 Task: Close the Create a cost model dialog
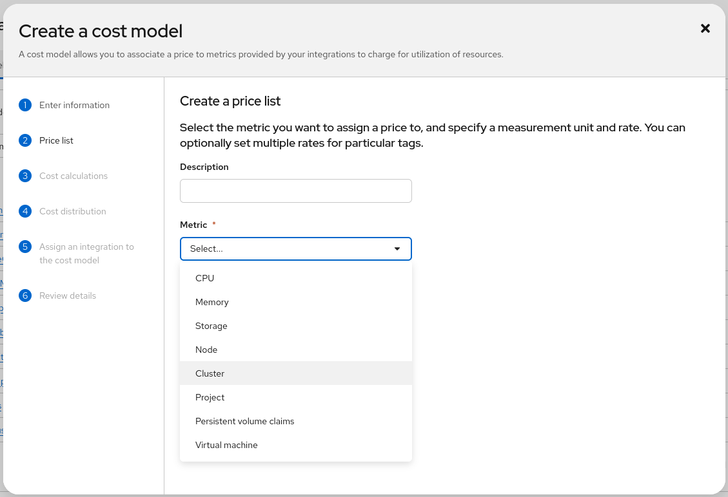(705, 28)
